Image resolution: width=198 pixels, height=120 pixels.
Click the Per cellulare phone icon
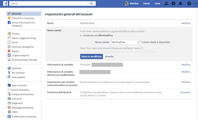9,73
